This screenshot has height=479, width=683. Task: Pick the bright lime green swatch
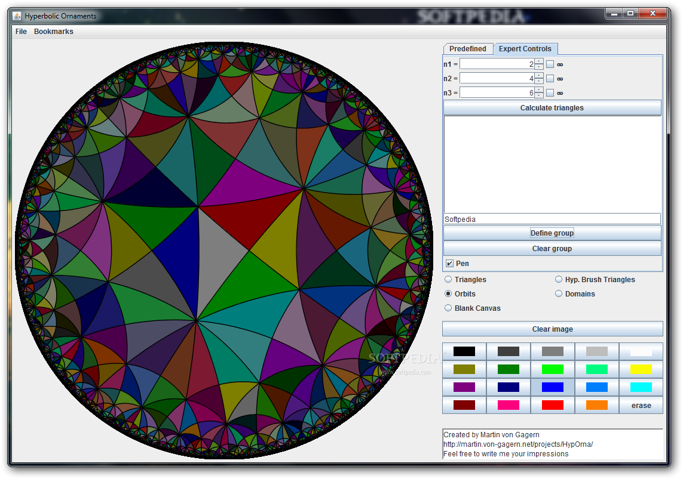pos(553,369)
